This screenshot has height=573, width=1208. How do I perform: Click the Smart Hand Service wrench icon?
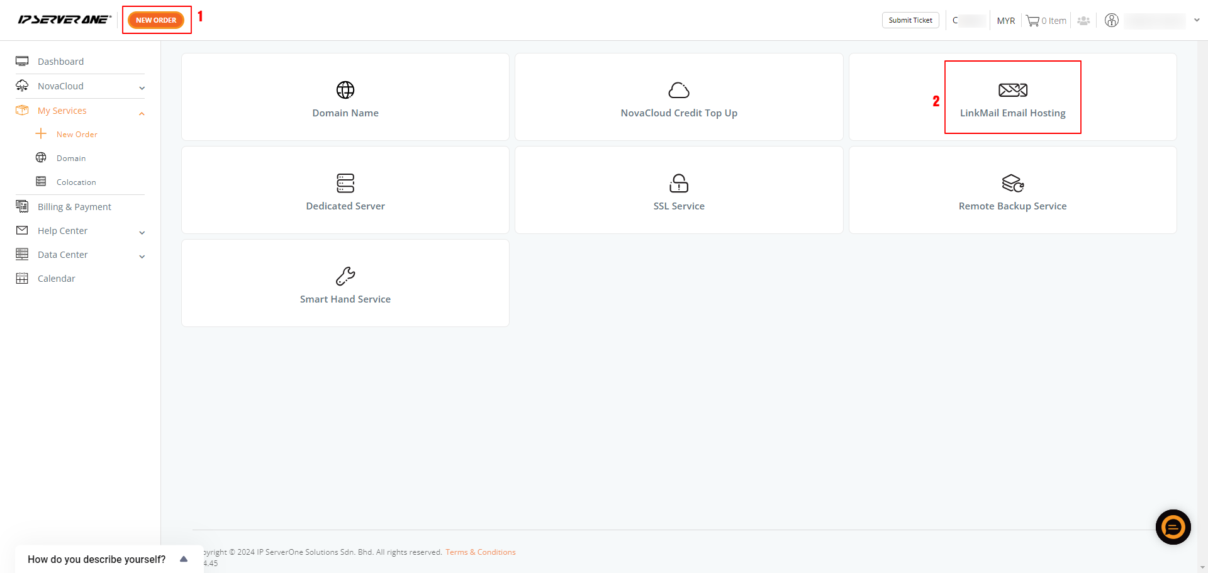click(x=345, y=276)
